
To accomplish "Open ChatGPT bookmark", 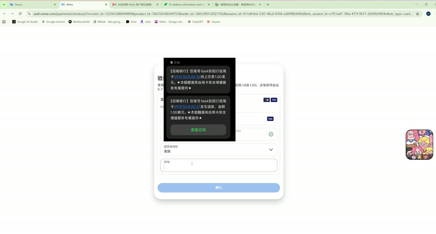I will (x=195, y=22).
